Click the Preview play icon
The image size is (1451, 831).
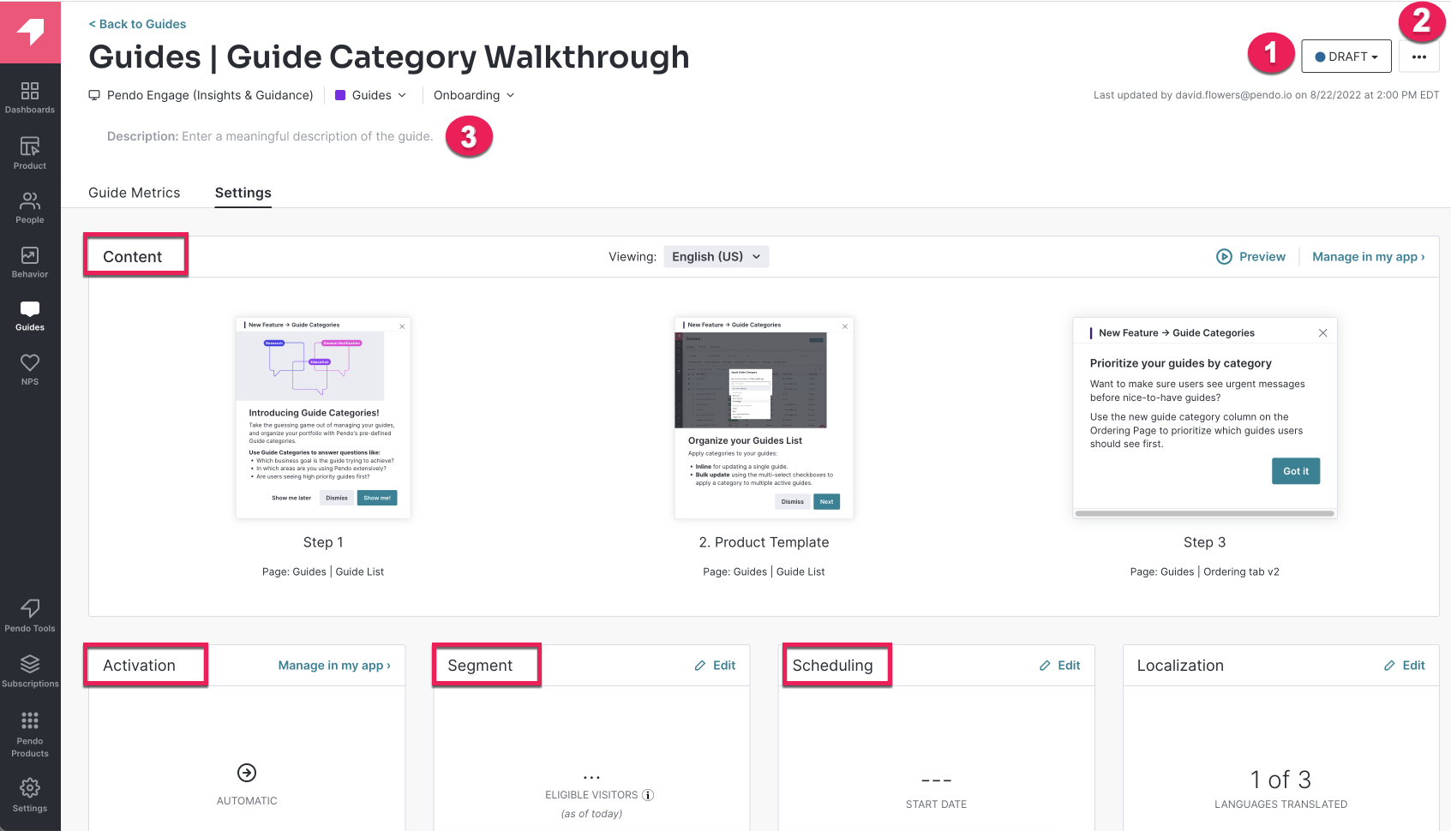(1224, 257)
